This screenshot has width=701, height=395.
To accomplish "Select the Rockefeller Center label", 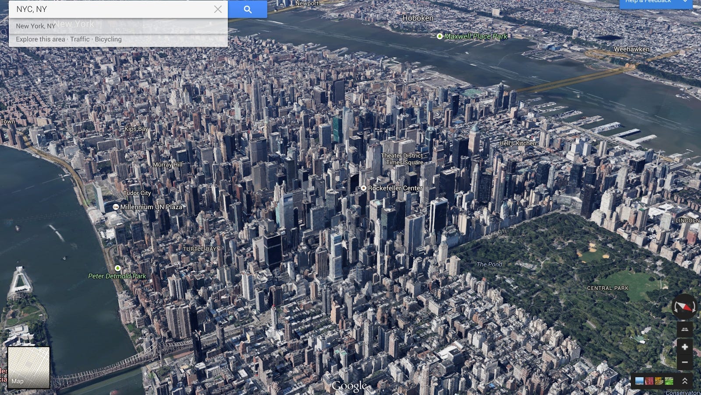I will pyautogui.click(x=395, y=188).
